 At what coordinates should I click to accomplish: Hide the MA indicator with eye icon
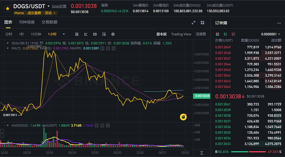102,48
